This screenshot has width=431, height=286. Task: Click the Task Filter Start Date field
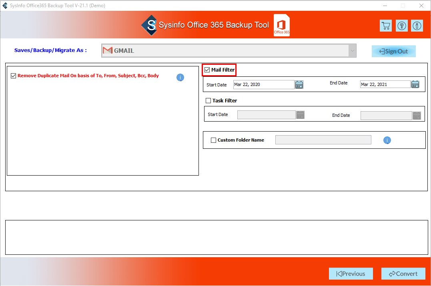267,115
